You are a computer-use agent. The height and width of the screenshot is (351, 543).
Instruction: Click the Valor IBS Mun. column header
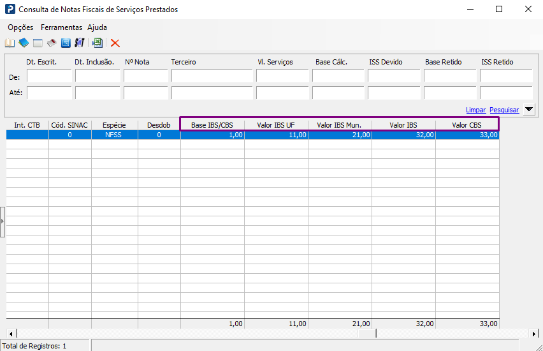tap(340, 125)
